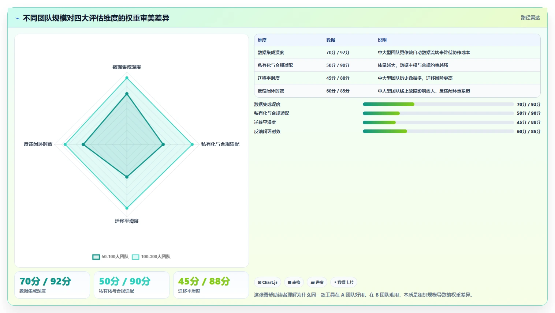
Task: Click inner radar point on 数据集成深度 axis
Action: point(127,94)
